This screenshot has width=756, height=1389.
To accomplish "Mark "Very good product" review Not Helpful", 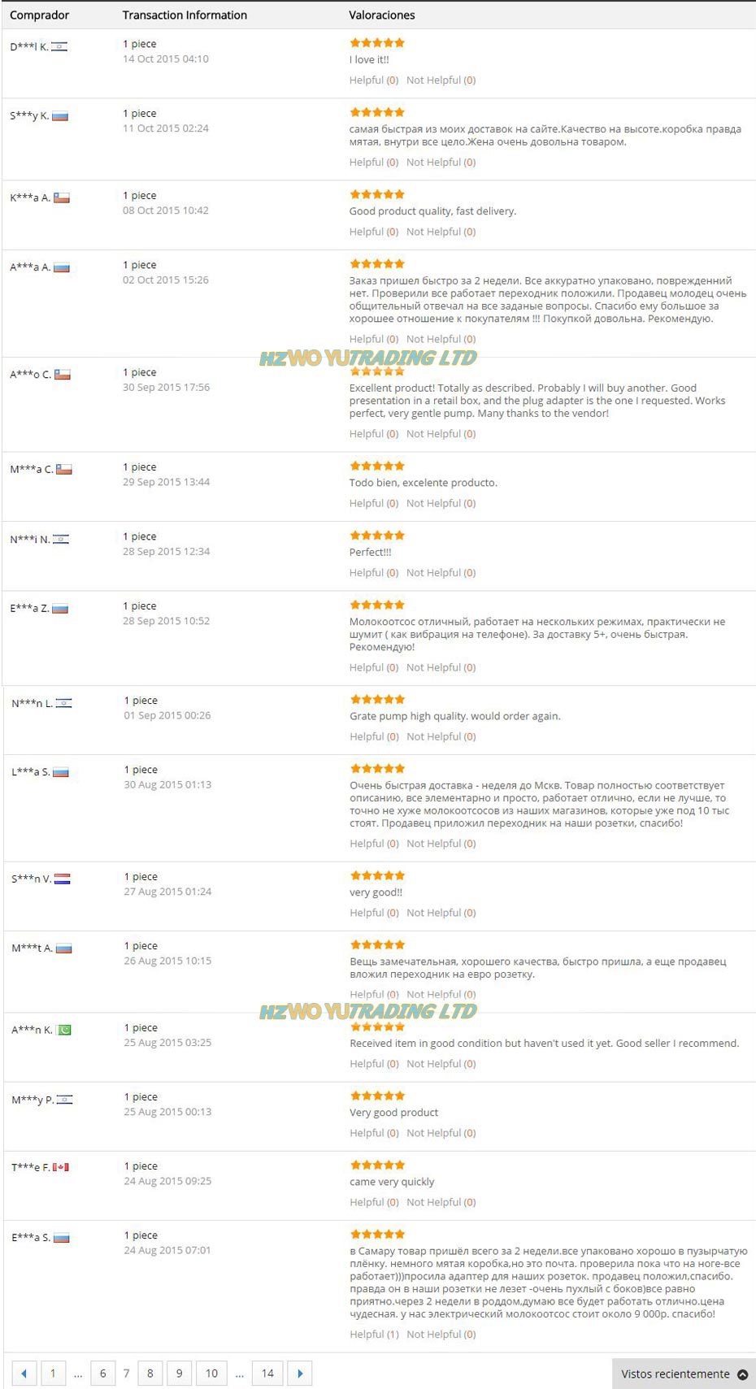I will click(x=441, y=1133).
